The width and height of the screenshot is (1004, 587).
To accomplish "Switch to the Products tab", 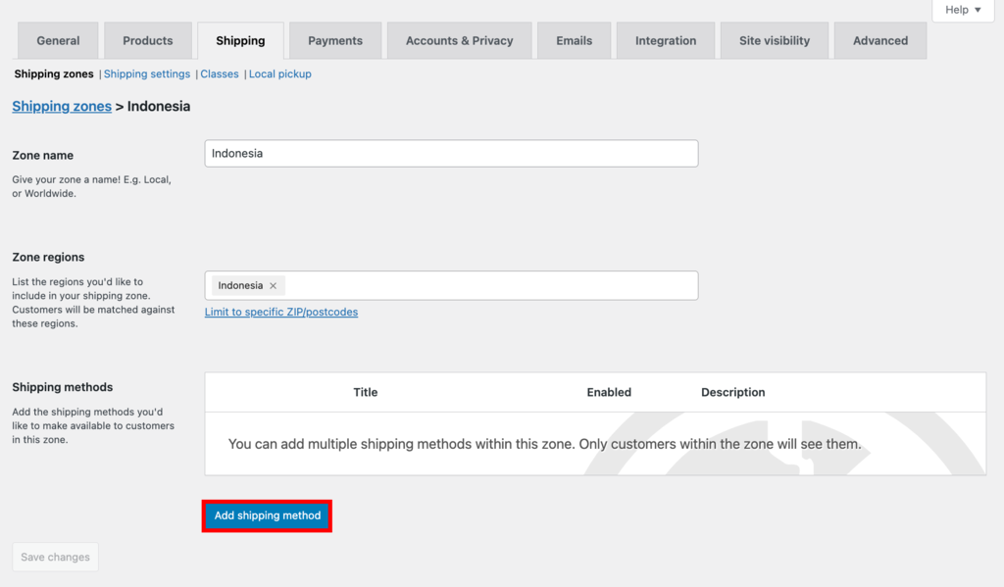I will point(148,41).
